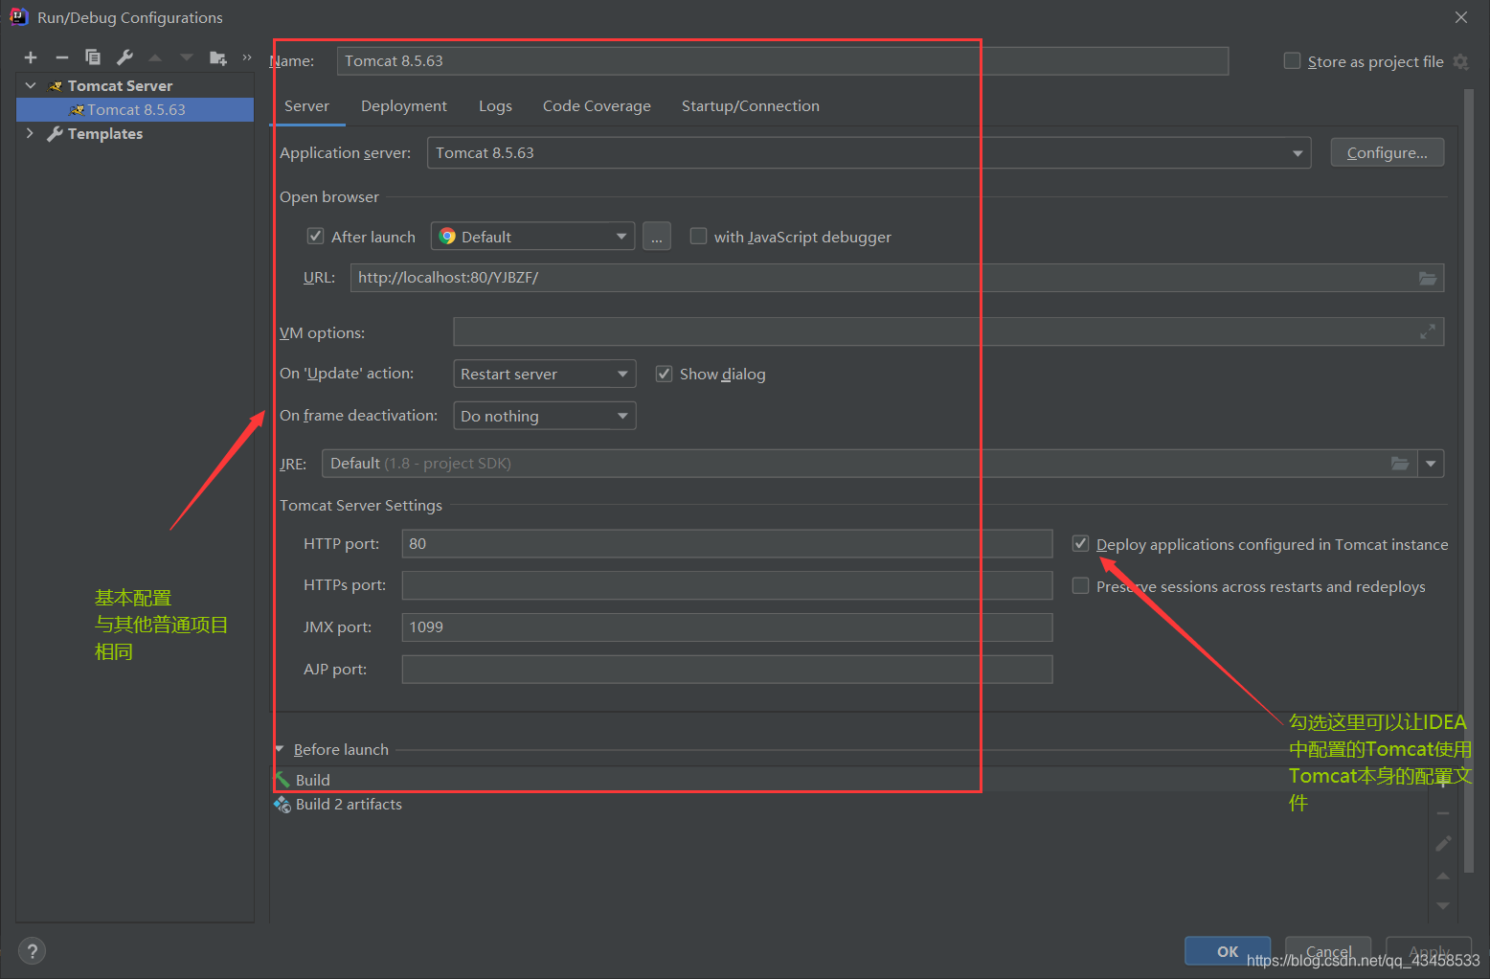Image resolution: width=1490 pixels, height=979 pixels.
Task: Click the JMX port field
Action: [727, 627]
